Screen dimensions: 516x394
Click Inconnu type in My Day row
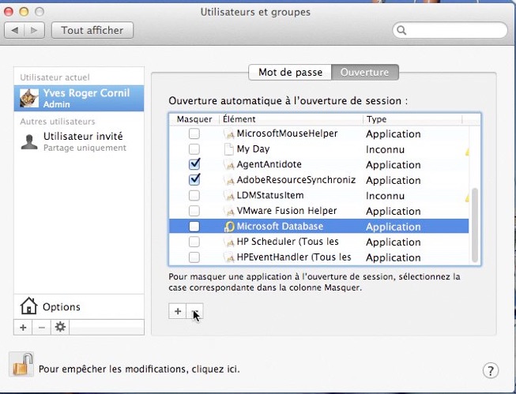tap(385, 150)
